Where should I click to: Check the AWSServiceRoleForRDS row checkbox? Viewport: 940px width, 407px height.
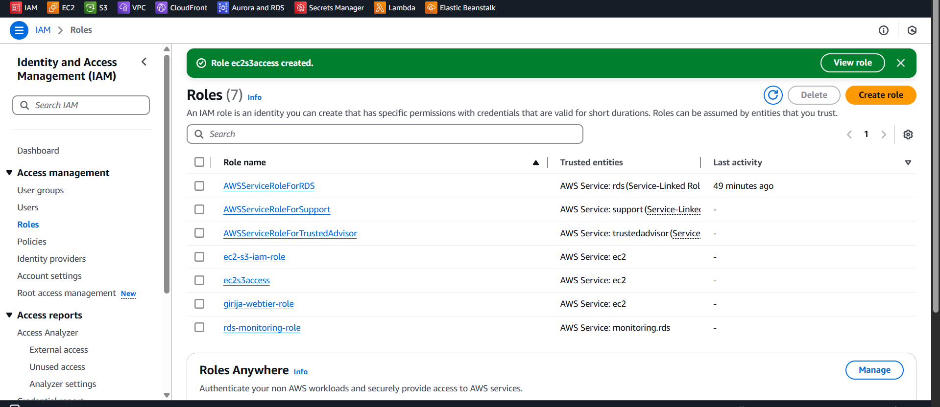(x=199, y=186)
